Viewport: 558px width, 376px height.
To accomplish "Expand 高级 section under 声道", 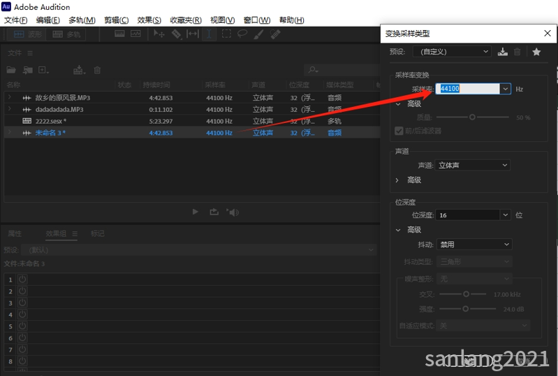I will tap(398, 180).
